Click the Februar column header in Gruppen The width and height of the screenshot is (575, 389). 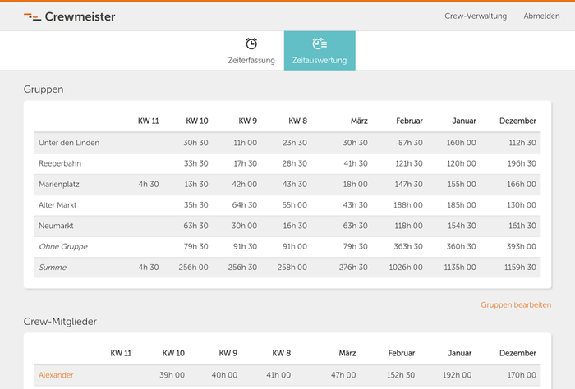point(409,121)
